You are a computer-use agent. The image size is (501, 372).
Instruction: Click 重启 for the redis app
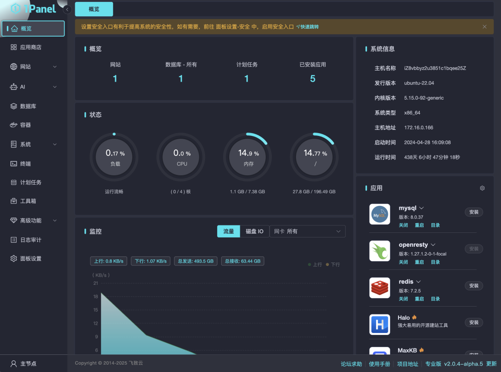419,299
